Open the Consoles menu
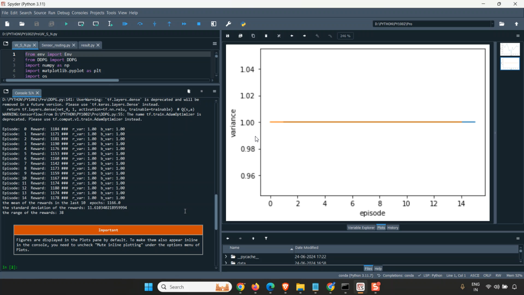524x295 pixels. pos(80,13)
